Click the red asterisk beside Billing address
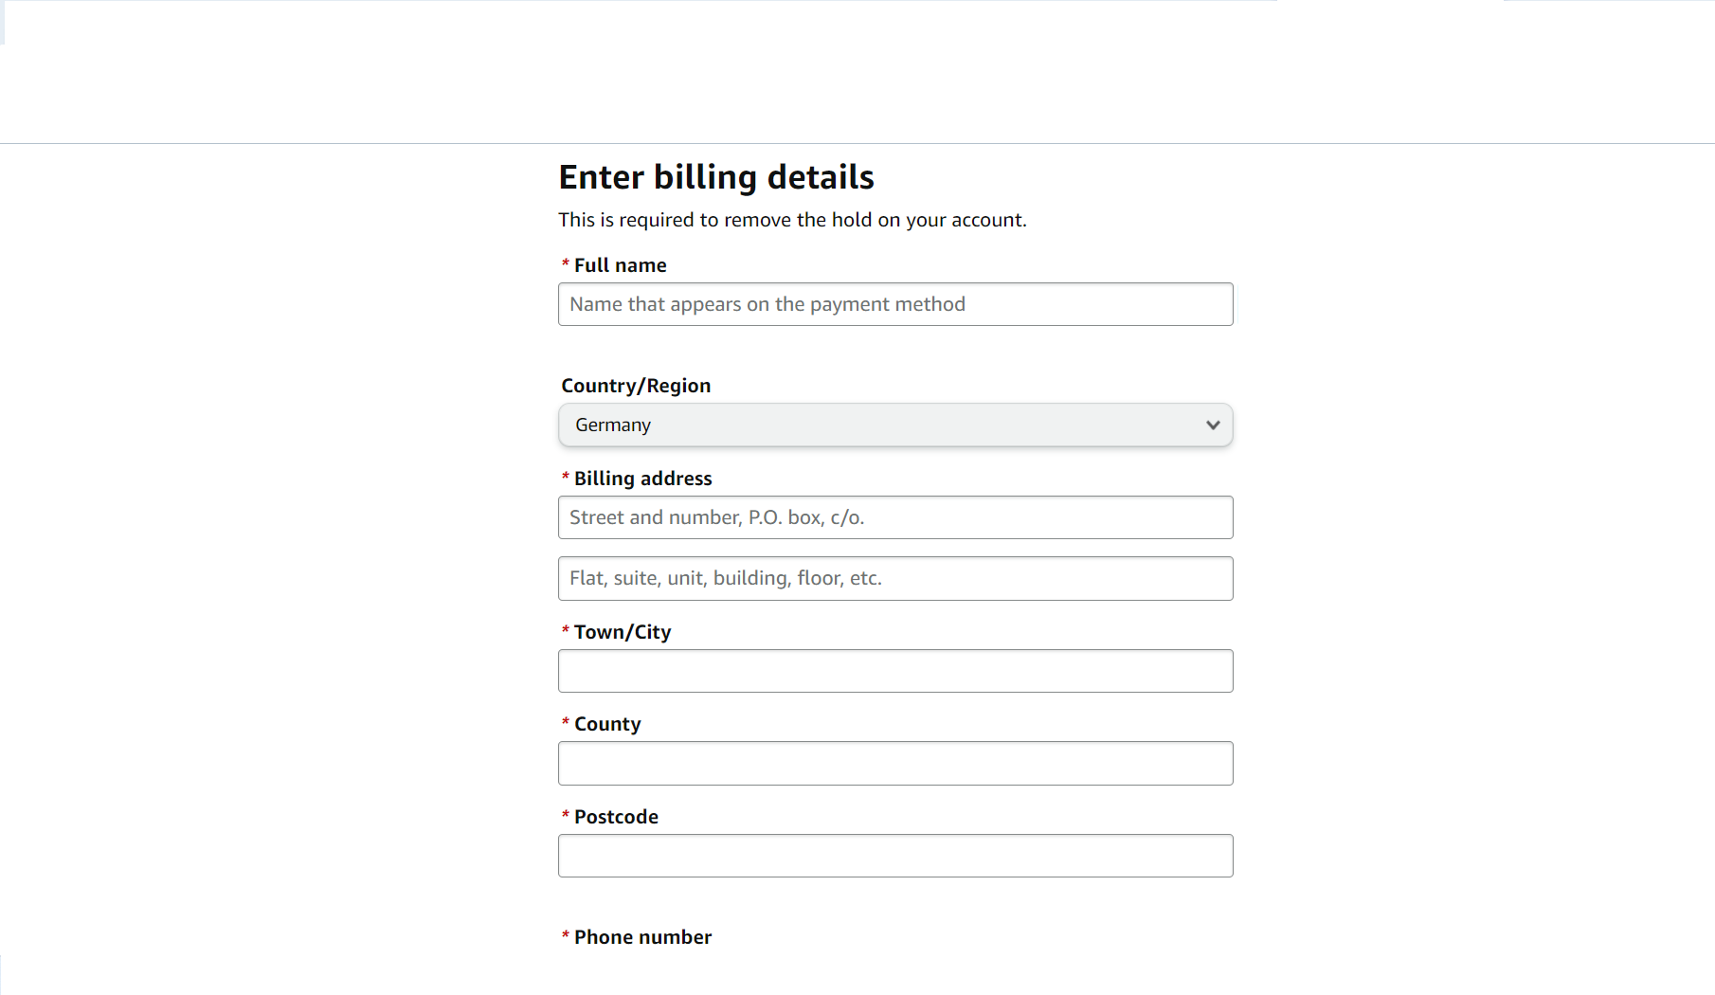1715x995 pixels. (566, 478)
